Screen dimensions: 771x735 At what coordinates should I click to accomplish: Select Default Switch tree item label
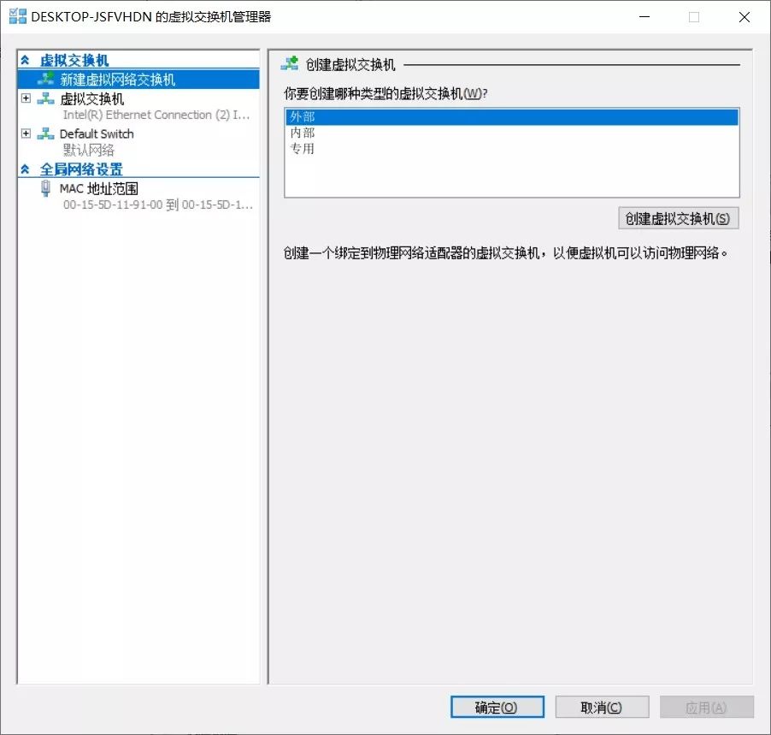coord(97,133)
